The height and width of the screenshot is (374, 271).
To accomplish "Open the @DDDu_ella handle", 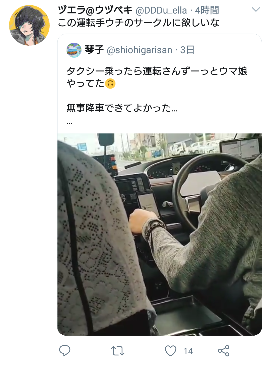I will [x=161, y=11].
